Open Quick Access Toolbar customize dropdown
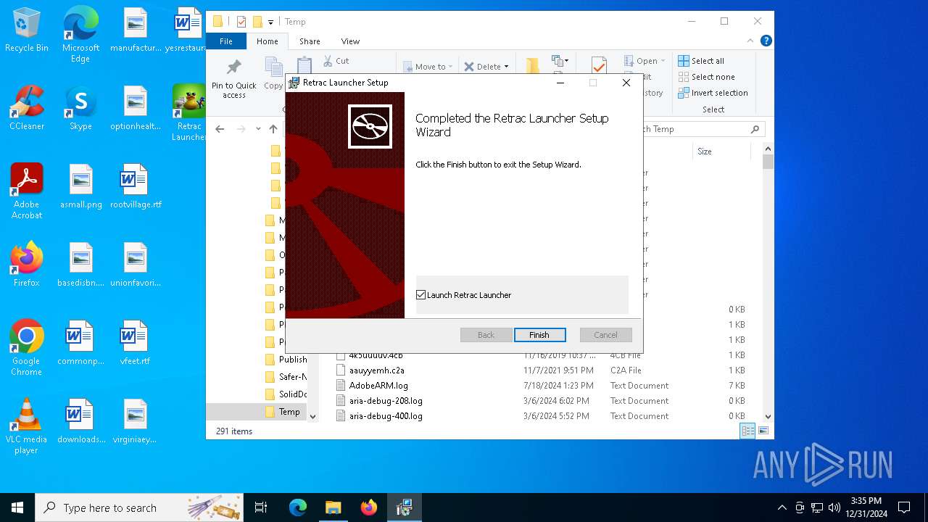 270,22
